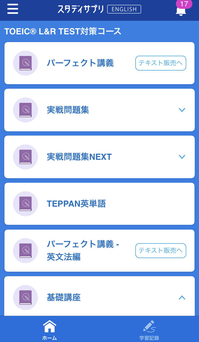Tap the book icon beside パーフェクト講義 - 英文法編
Viewport: 199px width, 342px height.
pyautogui.click(x=25, y=251)
